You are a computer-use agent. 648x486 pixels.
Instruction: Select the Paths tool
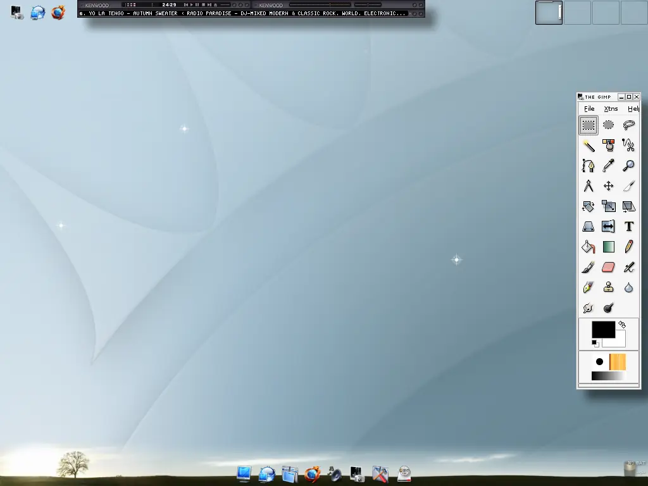pyautogui.click(x=588, y=166)
